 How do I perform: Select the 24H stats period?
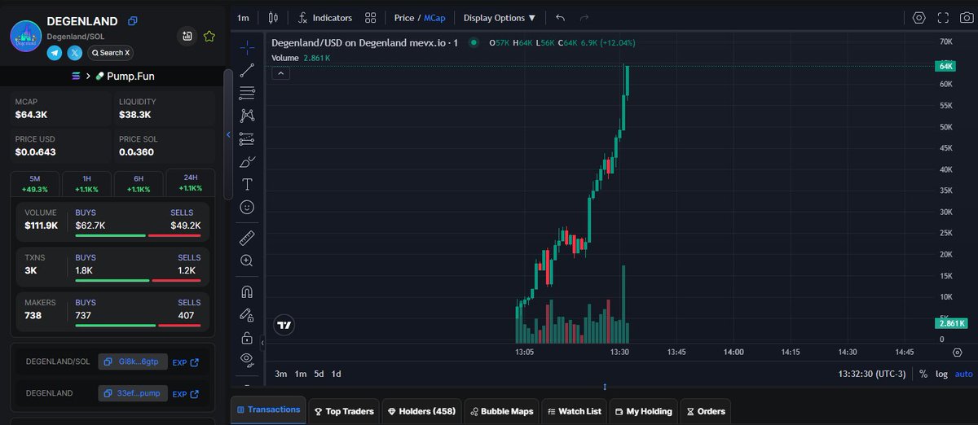pos(190,183)
